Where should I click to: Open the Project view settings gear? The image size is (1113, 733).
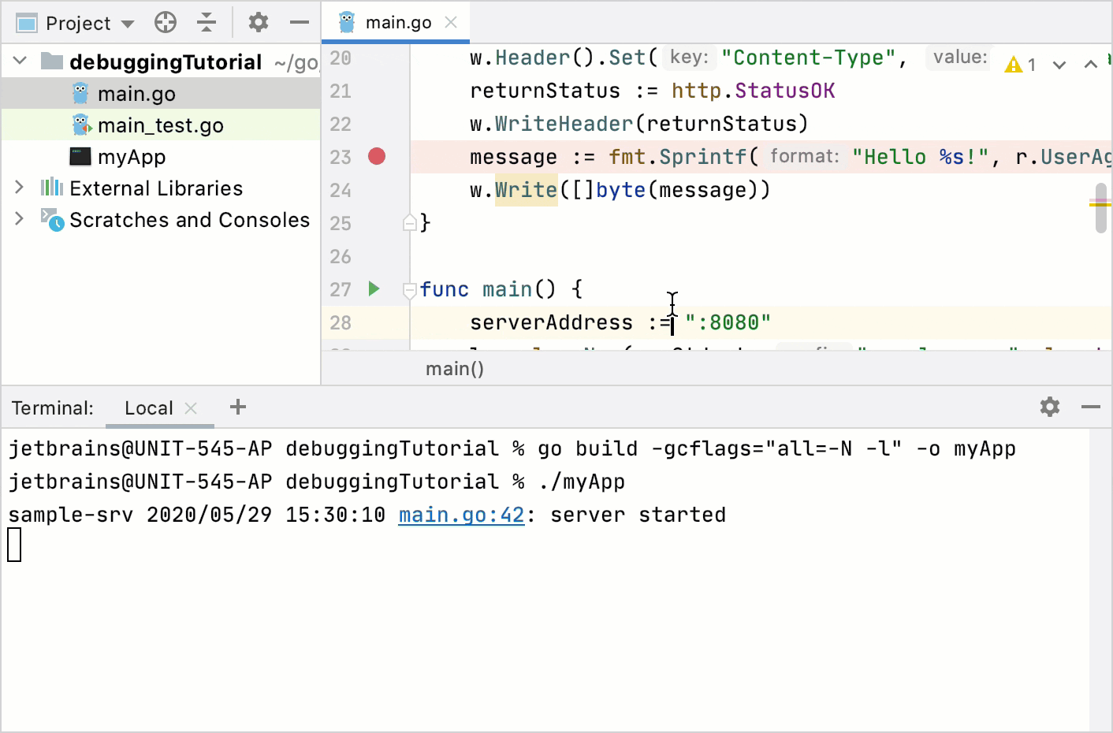(x=258, y=22)
